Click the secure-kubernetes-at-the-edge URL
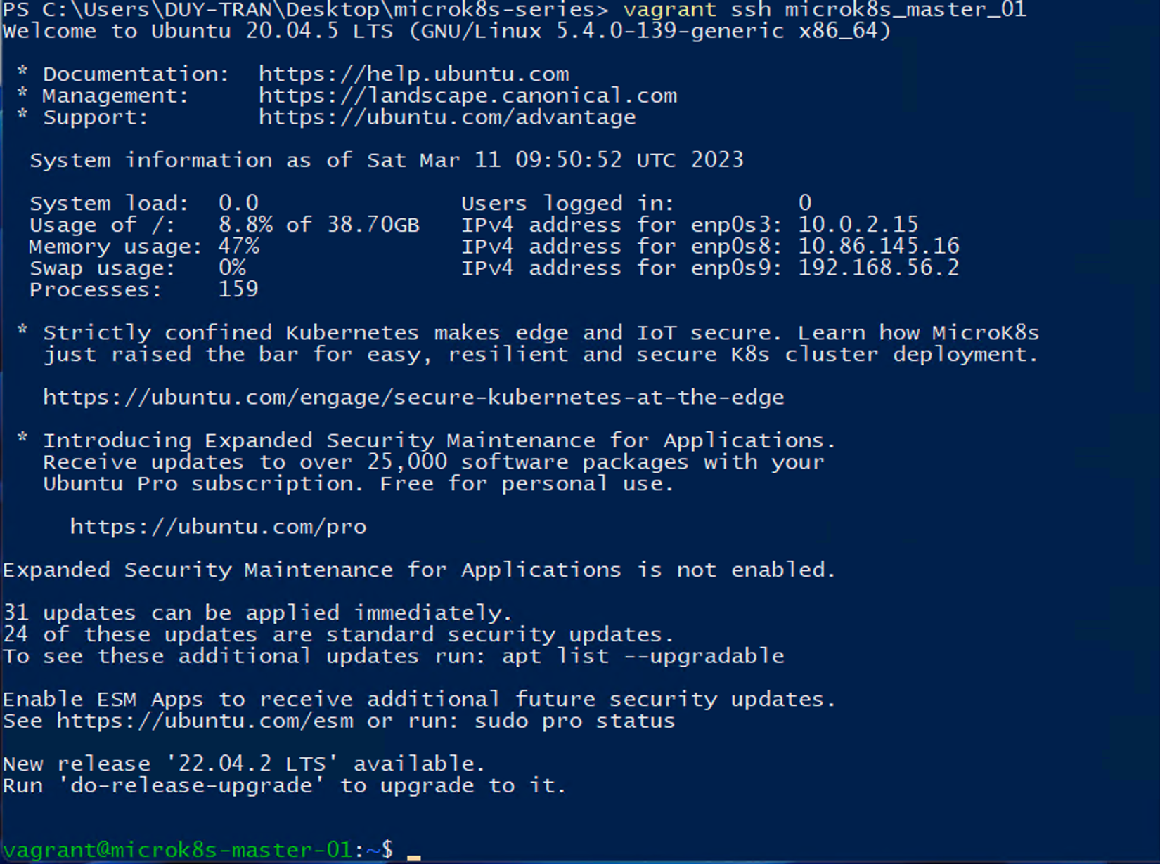This screenshot has height=864, width=1160. click(413, 398)
